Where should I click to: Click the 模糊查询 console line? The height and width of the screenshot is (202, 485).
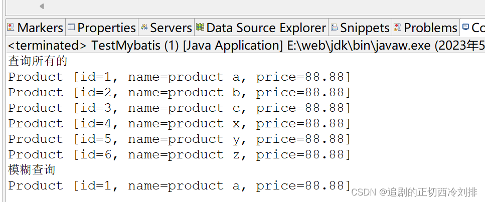(x=32, y=169)
